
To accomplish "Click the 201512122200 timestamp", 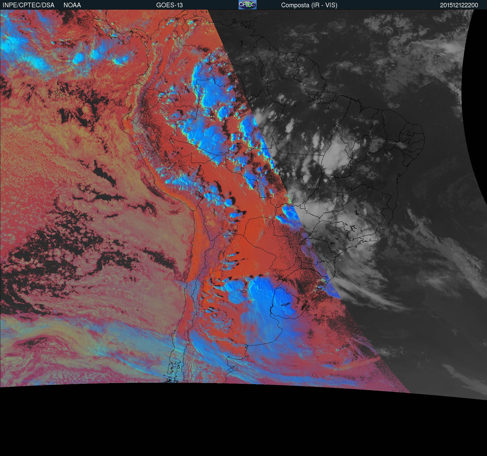I will click(459, 5).
